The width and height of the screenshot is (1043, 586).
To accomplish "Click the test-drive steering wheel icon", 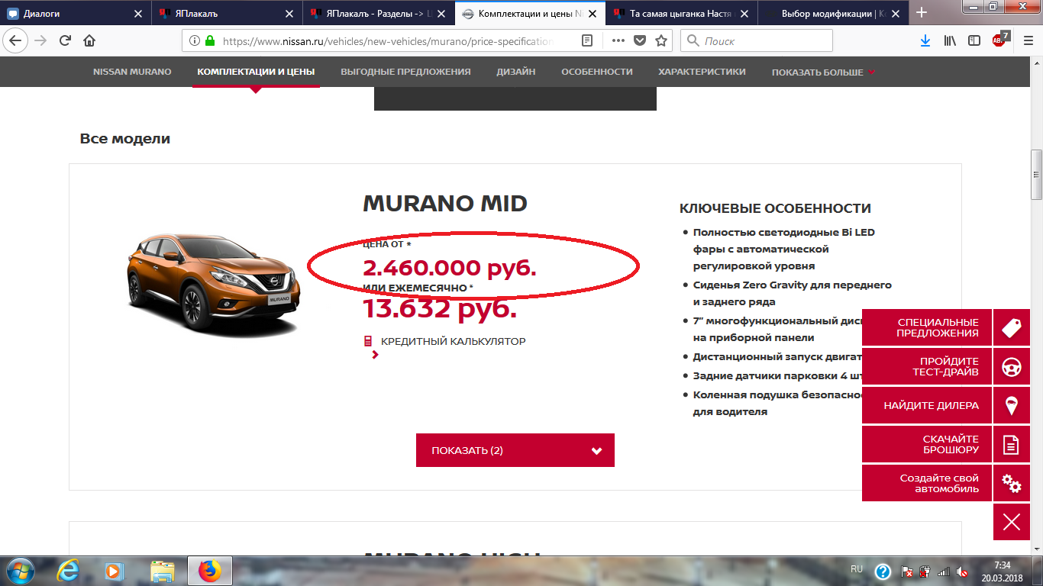I will point(1011,367).
